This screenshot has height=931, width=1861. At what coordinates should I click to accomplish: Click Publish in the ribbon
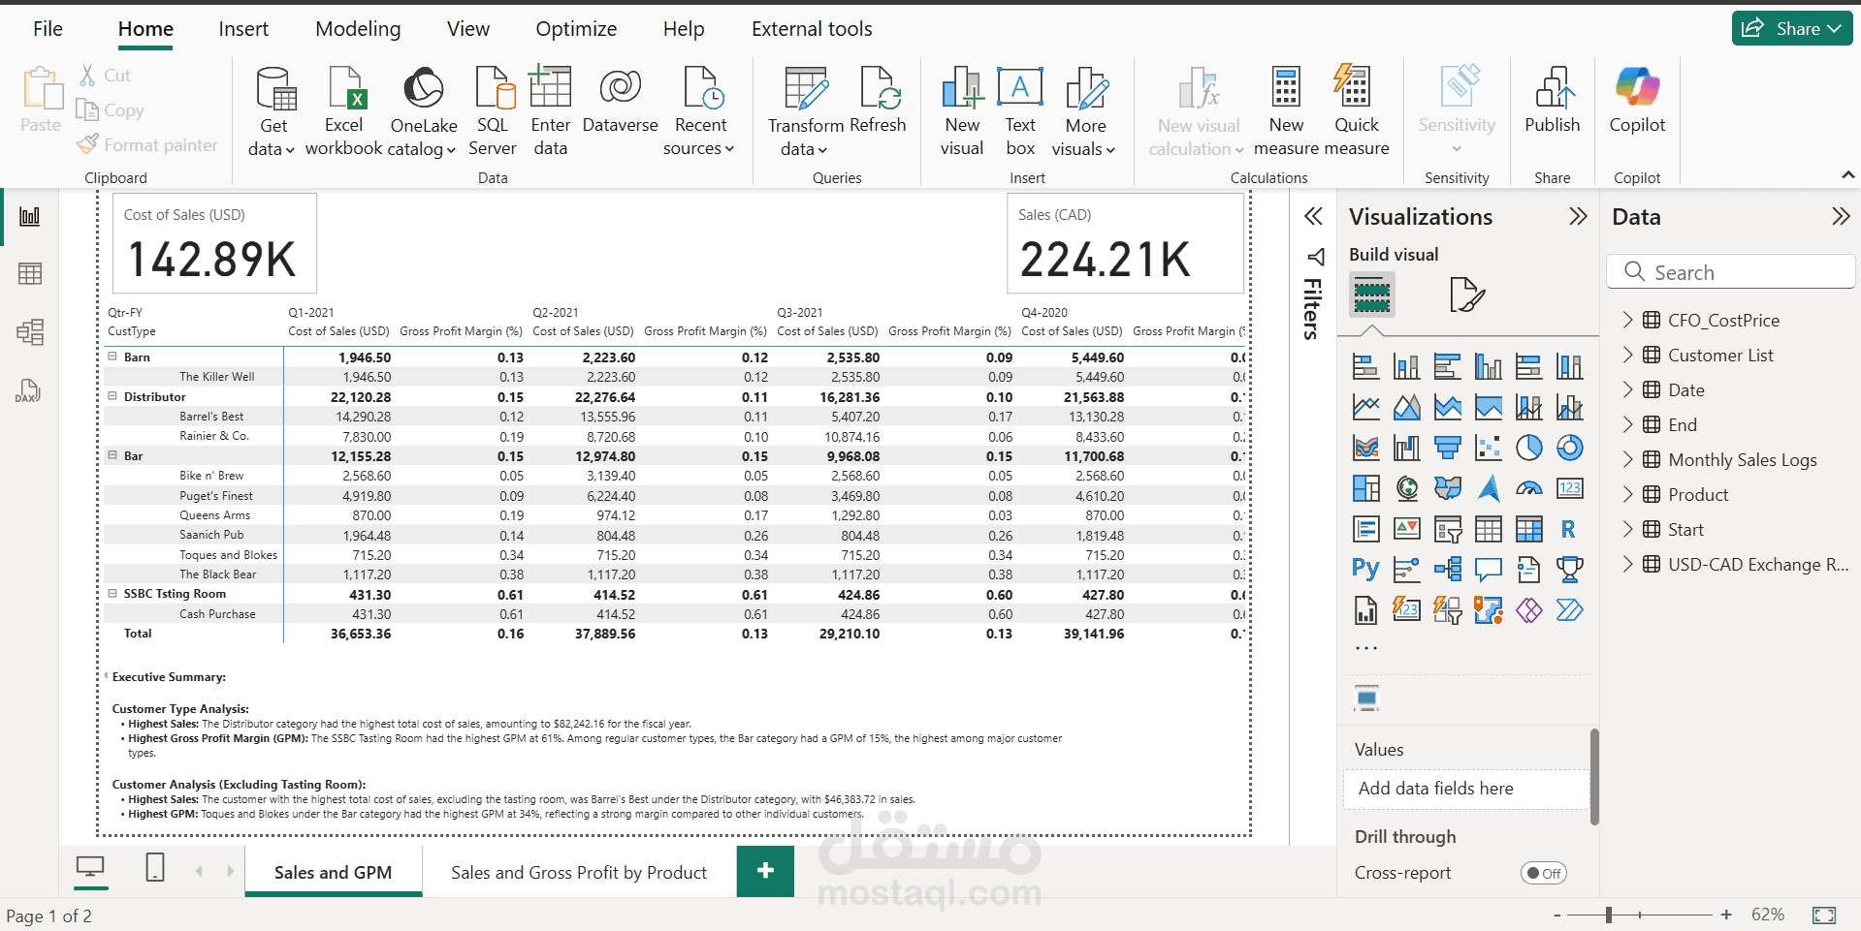[x=1552, y=100]
